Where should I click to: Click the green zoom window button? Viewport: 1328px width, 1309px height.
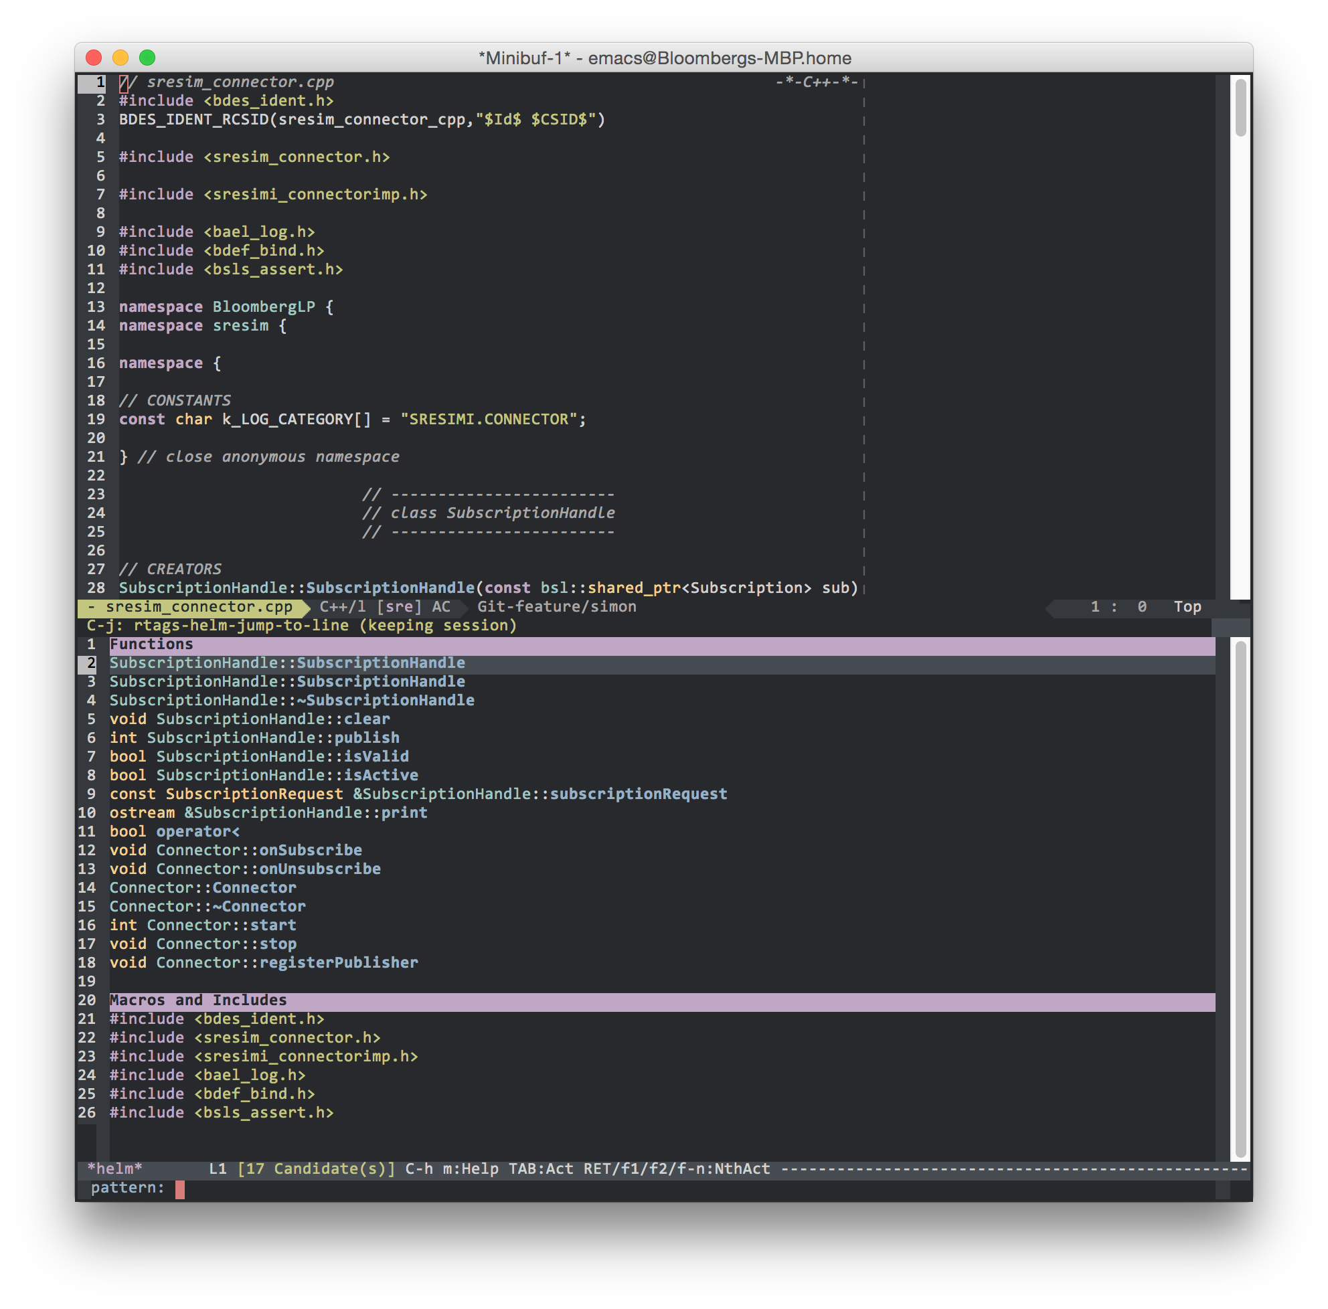tap(147, 58)
